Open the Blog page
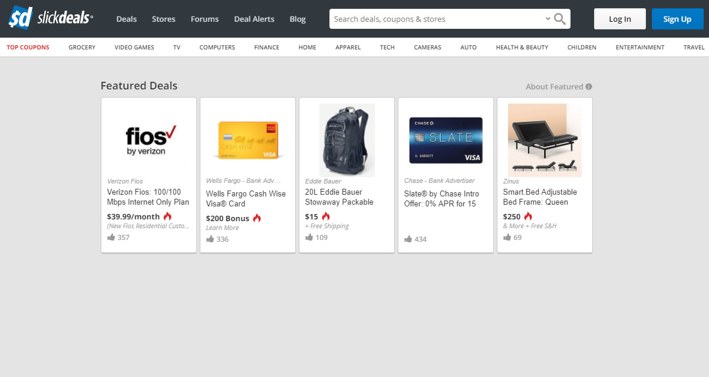 (298, 19)
